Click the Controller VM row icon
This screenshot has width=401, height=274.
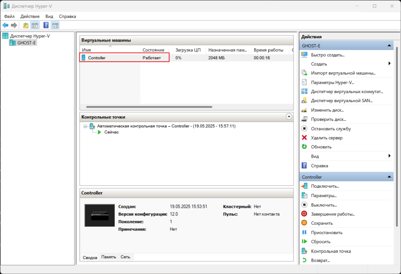[x=83, y=57]
